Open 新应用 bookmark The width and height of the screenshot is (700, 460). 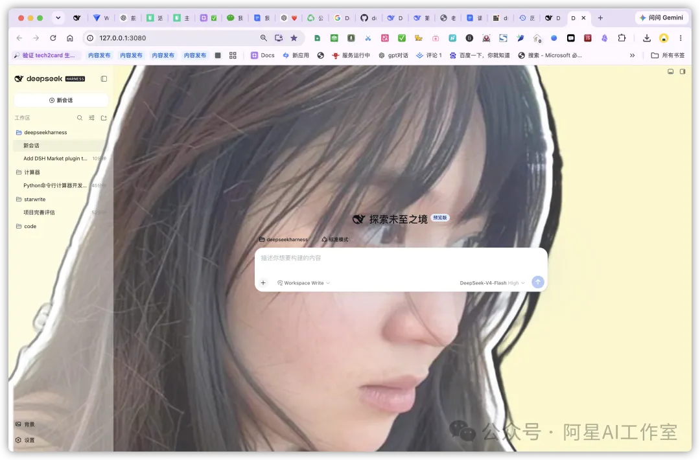coord(296,55)
